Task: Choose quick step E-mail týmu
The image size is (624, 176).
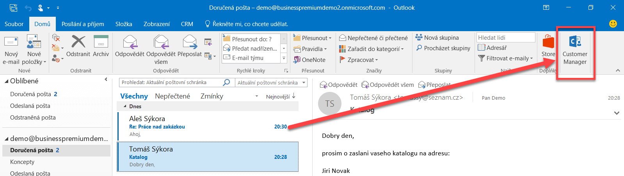Action: coord(251,58)
